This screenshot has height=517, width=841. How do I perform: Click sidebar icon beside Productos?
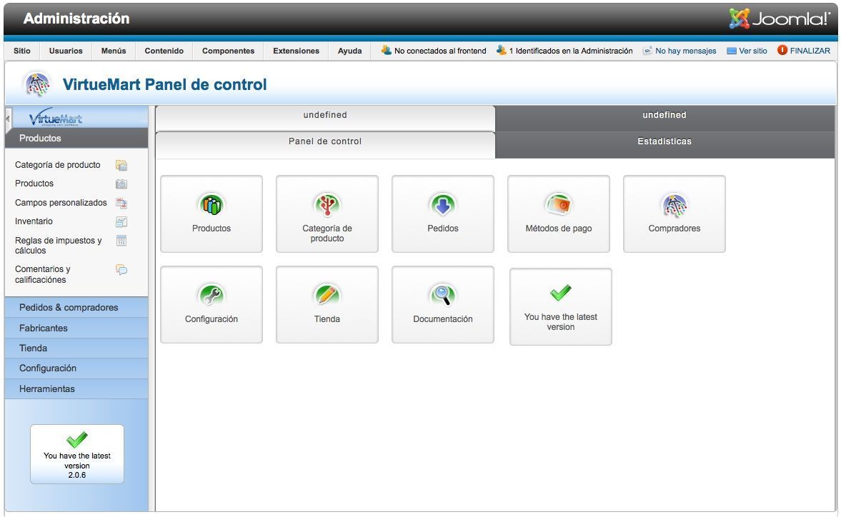121,184
